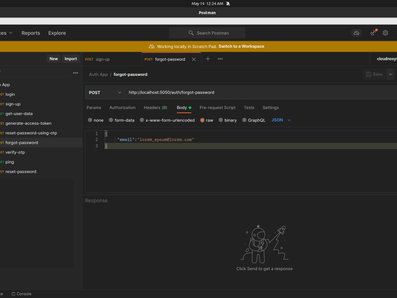Select the form-data body type
The image size is (397, 298).
click(121, 120)
